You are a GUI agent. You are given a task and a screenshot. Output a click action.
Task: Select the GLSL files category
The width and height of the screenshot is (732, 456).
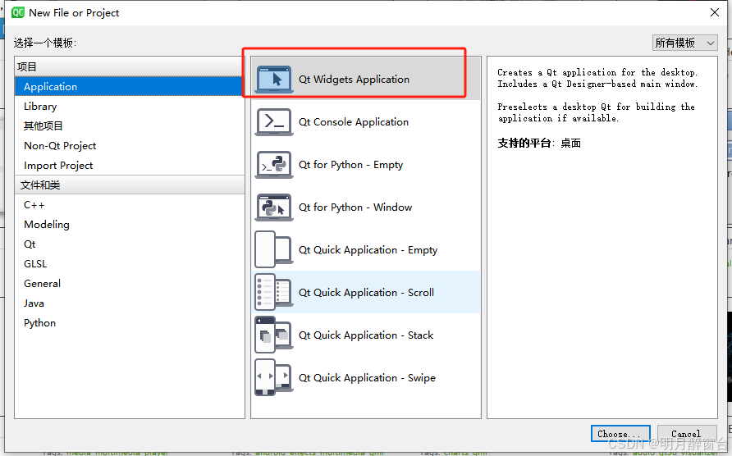tap(130, 264)
